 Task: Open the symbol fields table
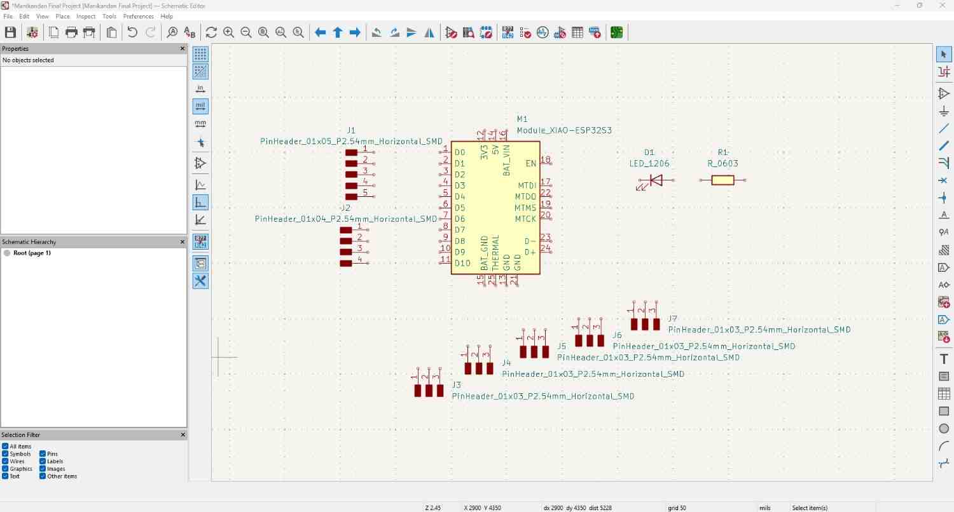tap(577, 32)
